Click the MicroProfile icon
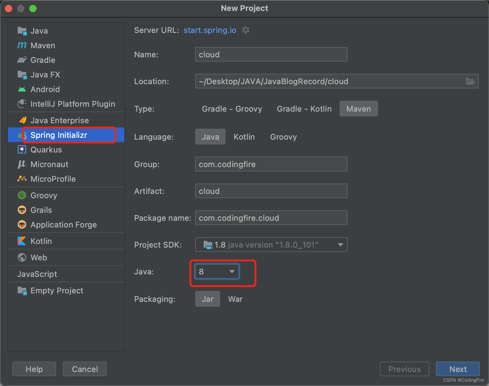The width and height of the screenshot is (489, 386). 22,179
